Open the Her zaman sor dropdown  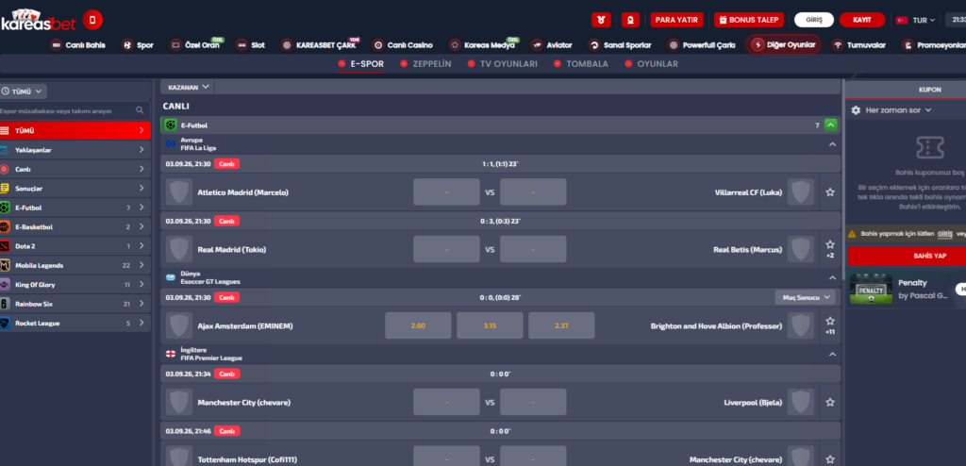click(x=899, y=110)
